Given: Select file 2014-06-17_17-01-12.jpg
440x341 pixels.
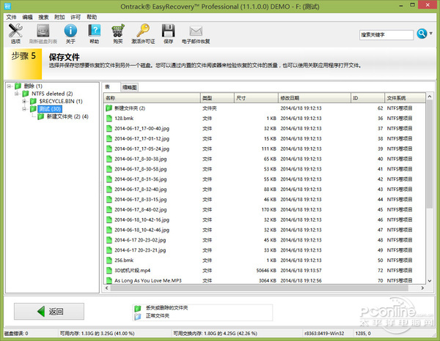Looking at the screenshot, I should (x=142, y=138).
